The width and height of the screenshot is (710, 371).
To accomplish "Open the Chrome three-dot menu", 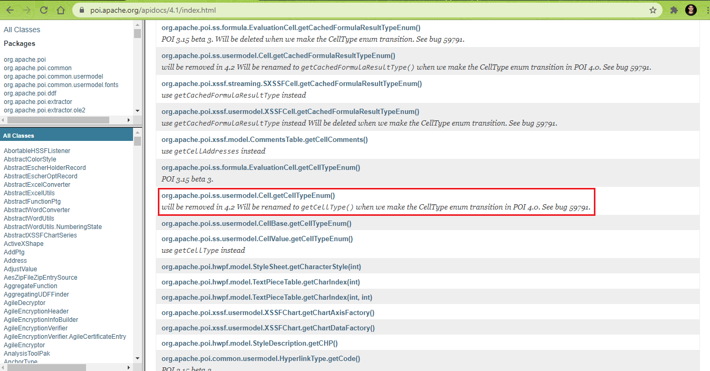I will coord(707,10).
